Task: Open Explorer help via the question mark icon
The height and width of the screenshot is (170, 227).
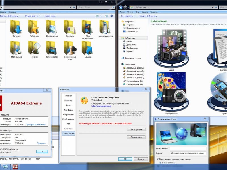Action: pos(112,16)
